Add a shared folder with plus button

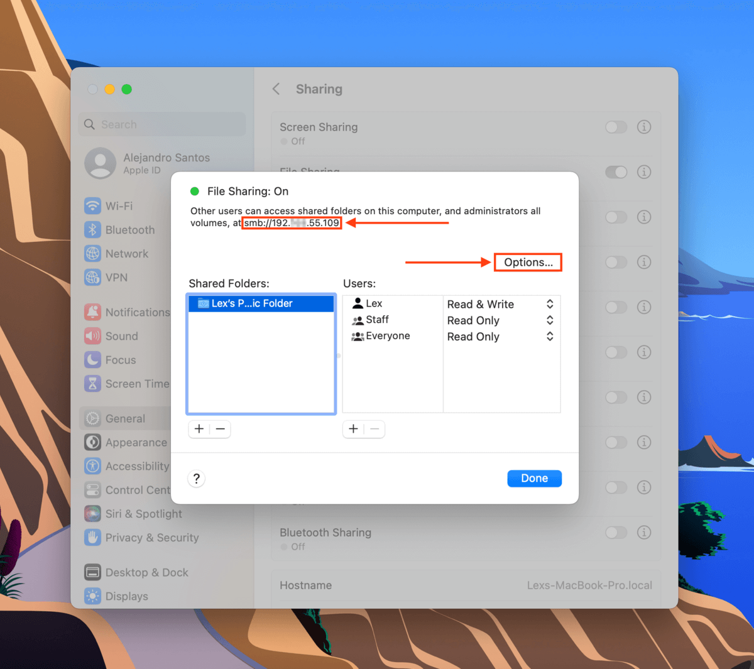199,429
